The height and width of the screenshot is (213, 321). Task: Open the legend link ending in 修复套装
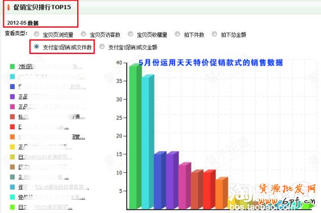(x=54, y=187)
